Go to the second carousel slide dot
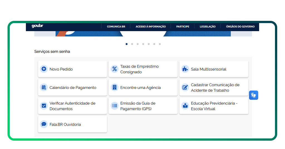The image size is (285, 149). 132,44
